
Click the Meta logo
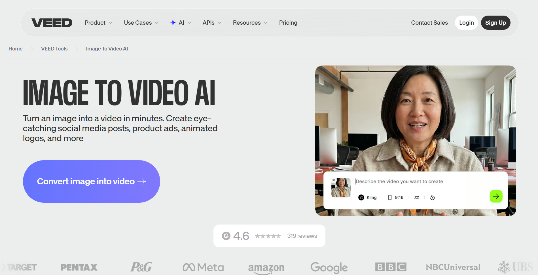(x=203, y=267)
